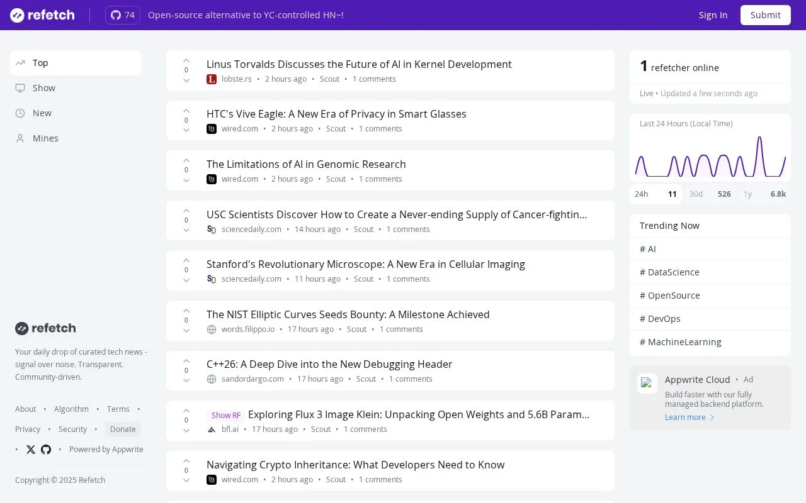Viewport: 806px width, 503px height.
Task: Upvote the USC Scientists cancer-fighting story
Action: click(x=186, y=211)
